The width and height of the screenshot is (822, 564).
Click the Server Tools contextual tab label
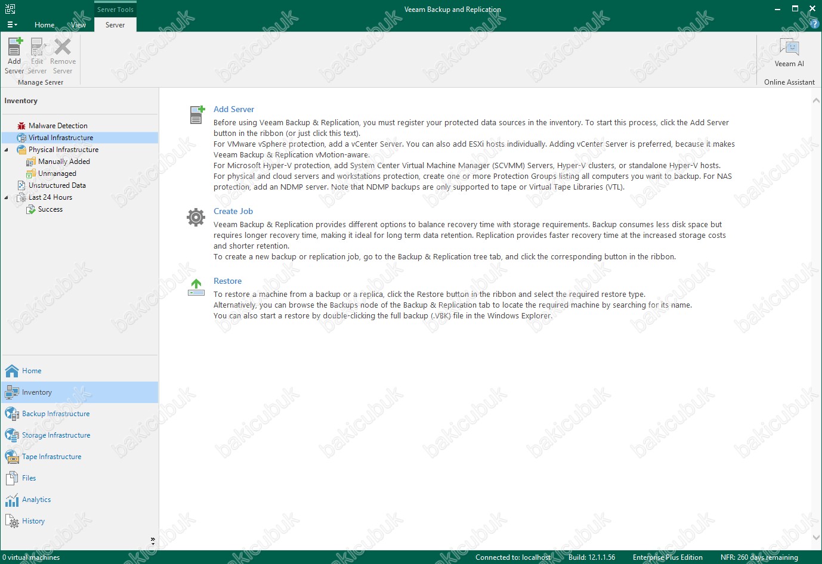[x=115, y=10]
